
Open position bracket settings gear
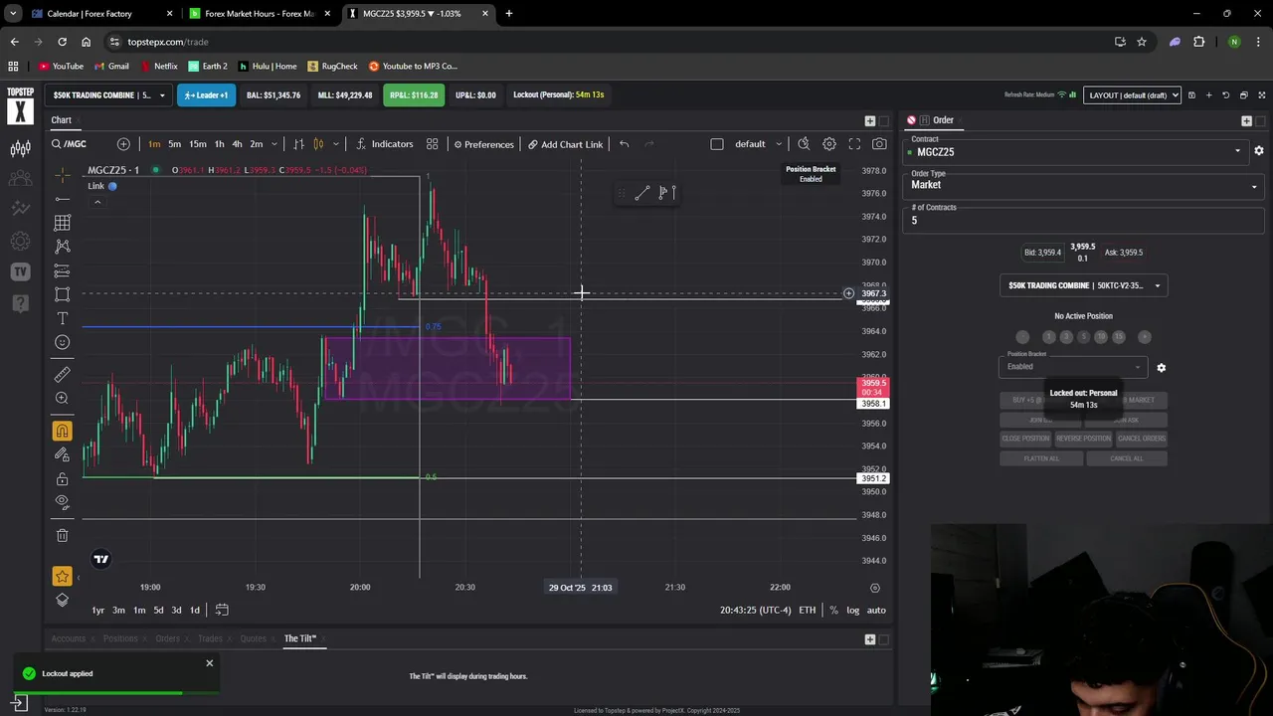pos(1161,368)
